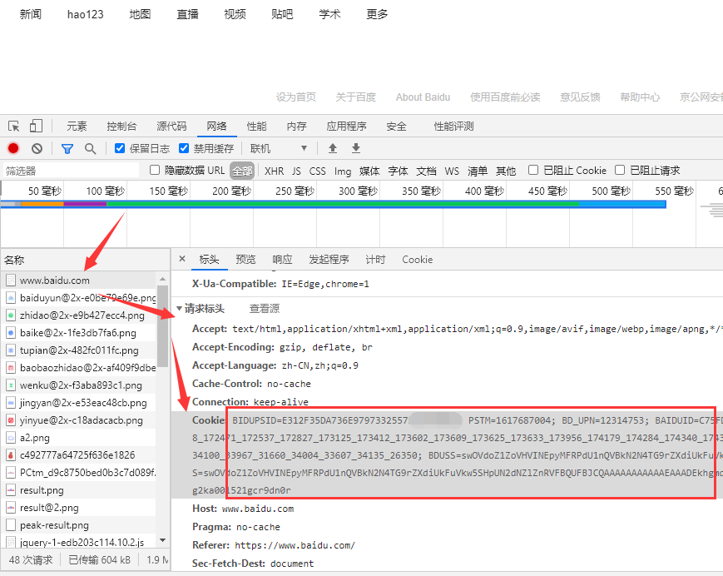Click the 筛选器 filter input field

coord(71,171)
